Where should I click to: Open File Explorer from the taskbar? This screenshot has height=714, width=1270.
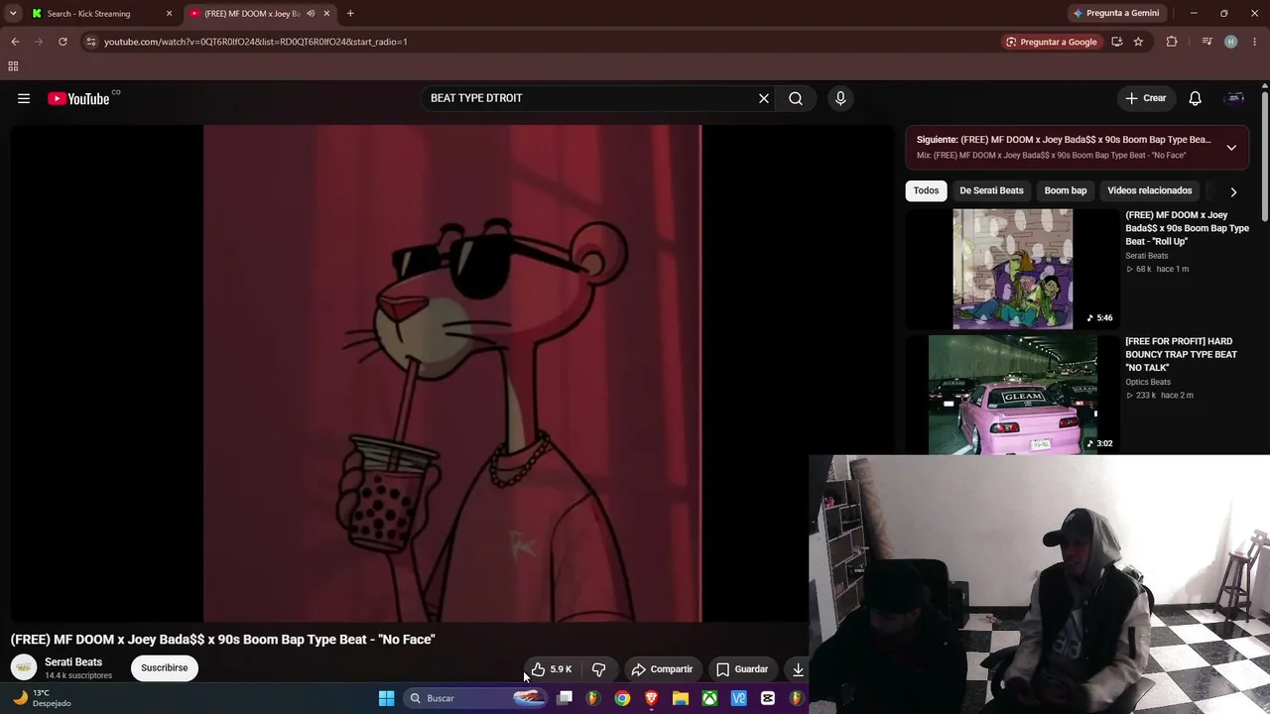coord(681,698)
